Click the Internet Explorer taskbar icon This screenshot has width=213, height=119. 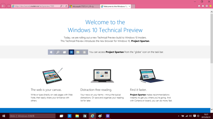point(92,116)
